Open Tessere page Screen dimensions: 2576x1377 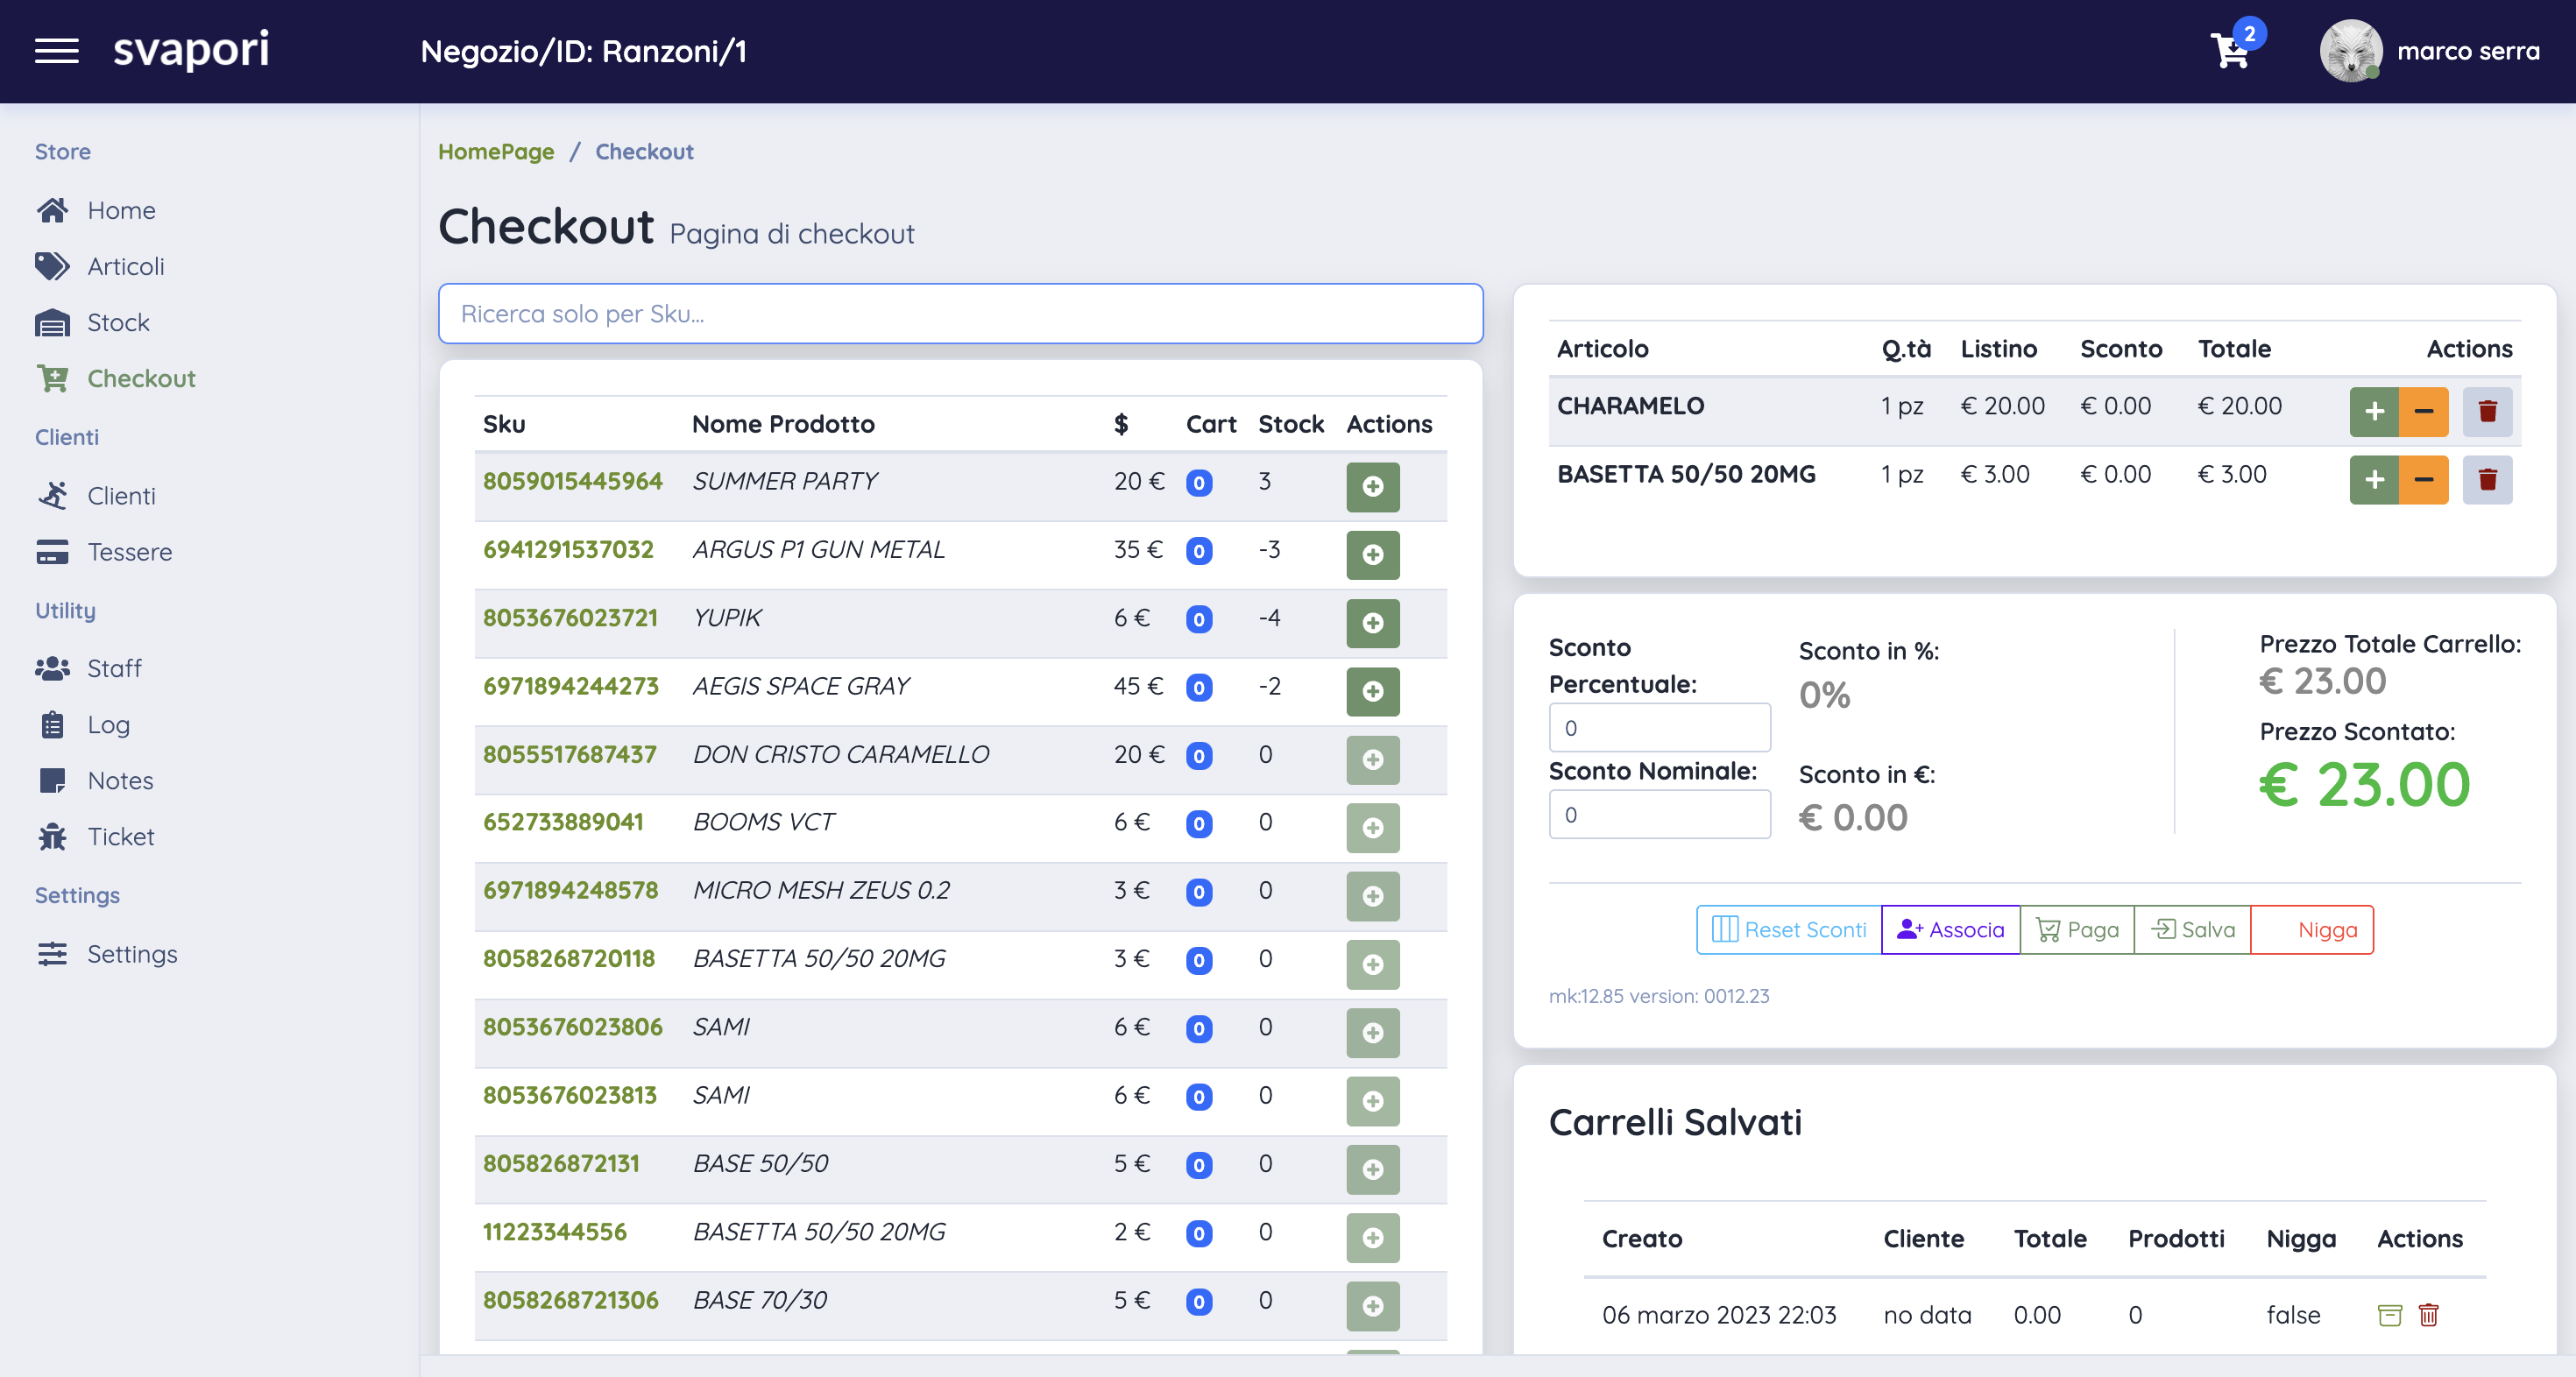pos(104,552)
